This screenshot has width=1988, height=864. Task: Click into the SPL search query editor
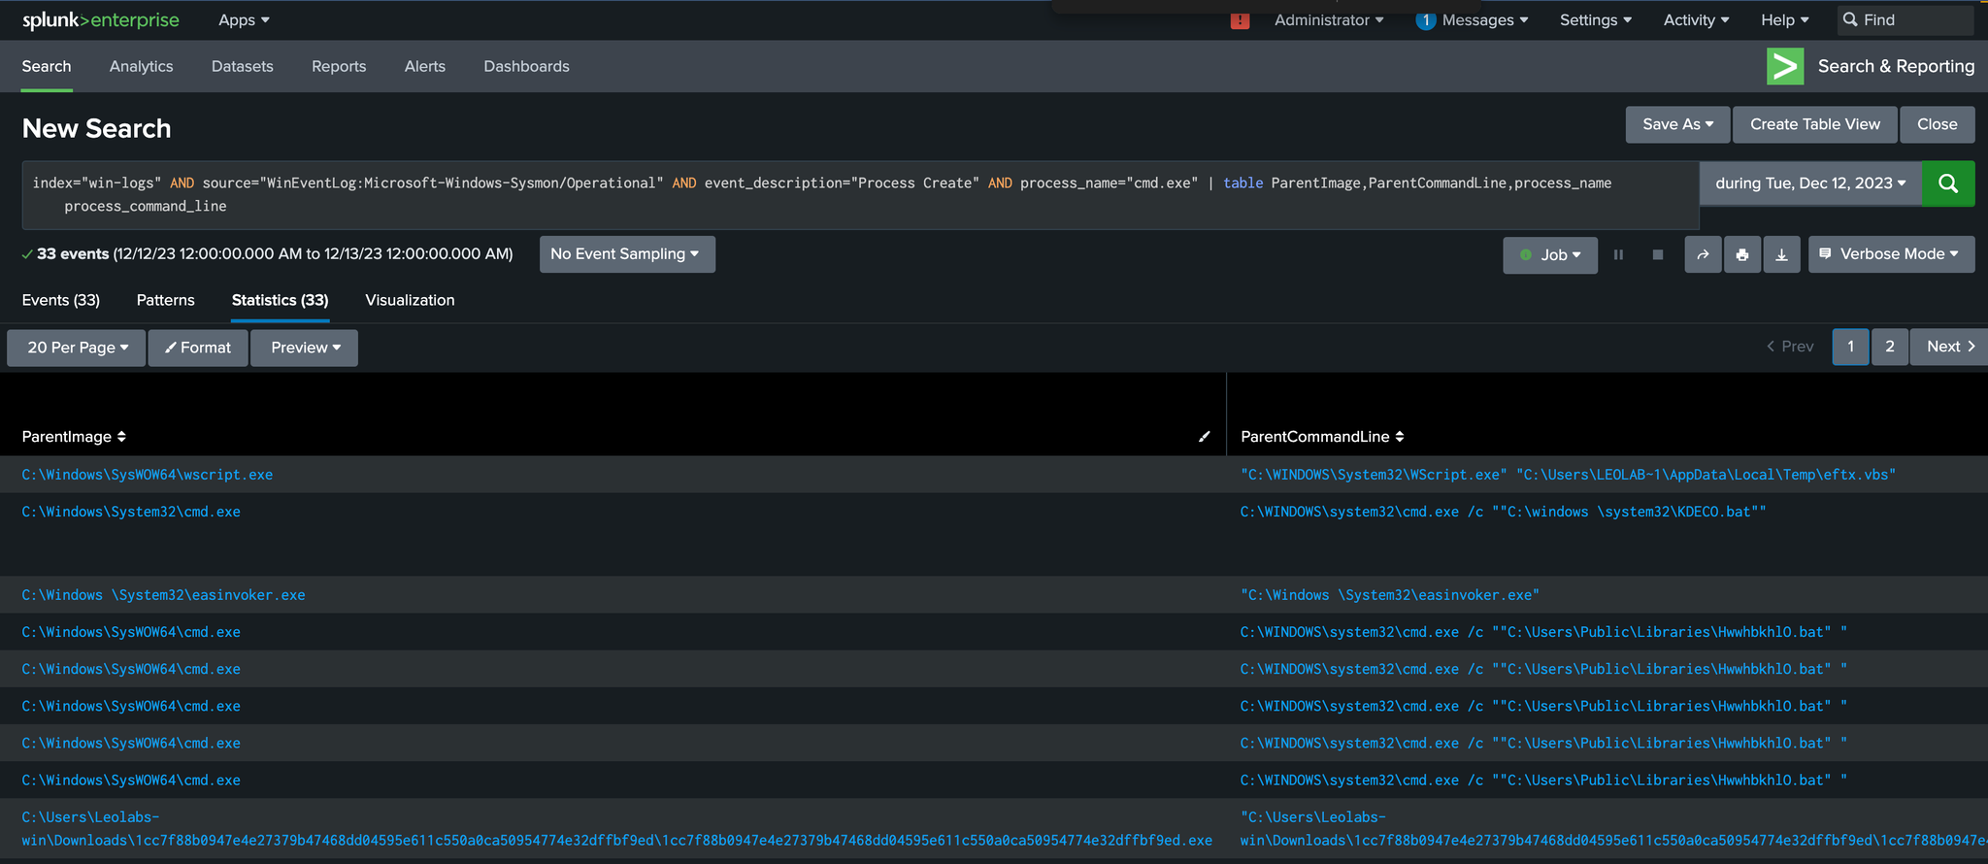coord(860,194)
